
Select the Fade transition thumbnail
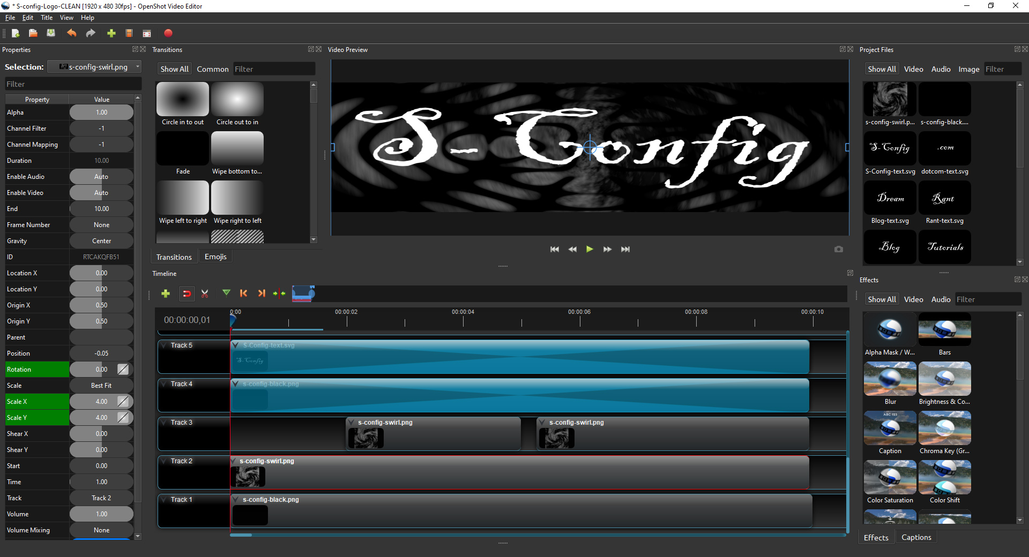point(183,148)
